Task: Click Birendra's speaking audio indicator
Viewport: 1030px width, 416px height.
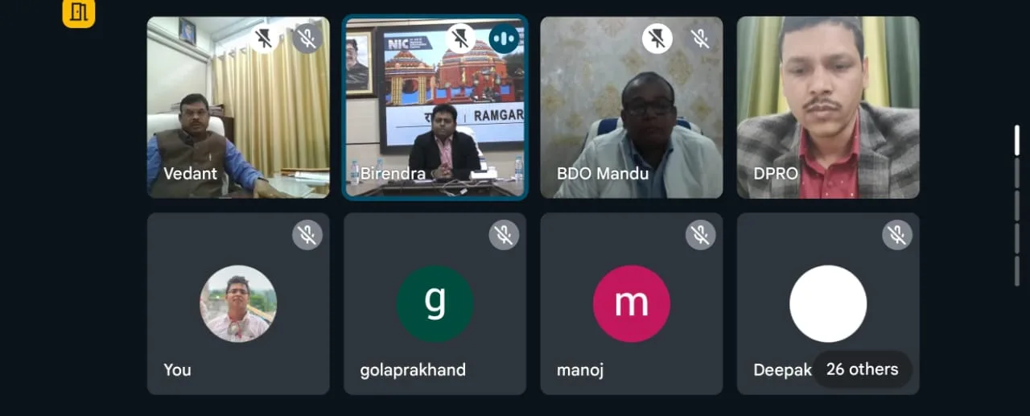Action: click(504, 38)
